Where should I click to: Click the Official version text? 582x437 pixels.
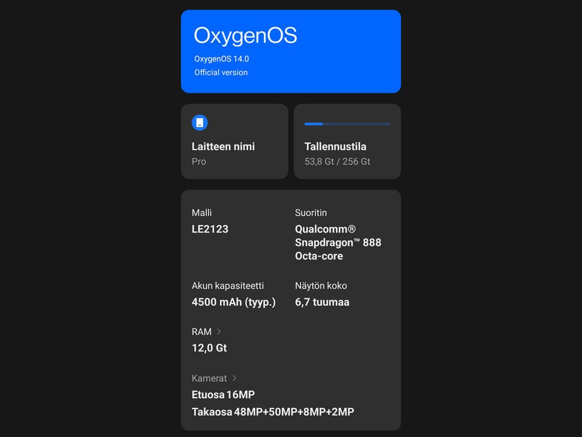click(x=221, y=72)
